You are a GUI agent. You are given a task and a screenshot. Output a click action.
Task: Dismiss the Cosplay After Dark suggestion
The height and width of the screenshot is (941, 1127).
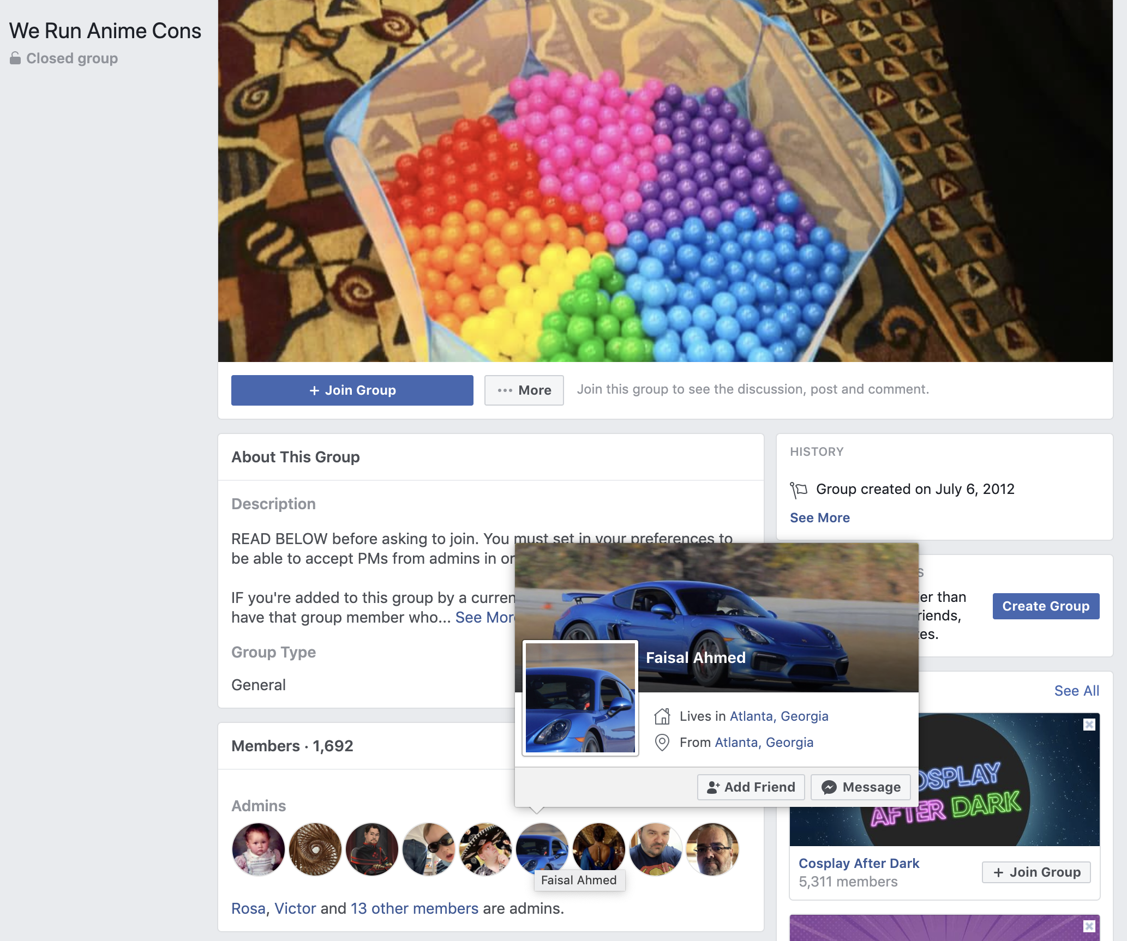point(1089,725)
